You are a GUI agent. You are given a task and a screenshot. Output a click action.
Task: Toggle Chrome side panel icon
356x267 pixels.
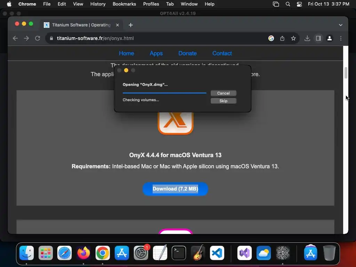pyautogui.click(x=318, y=38)
